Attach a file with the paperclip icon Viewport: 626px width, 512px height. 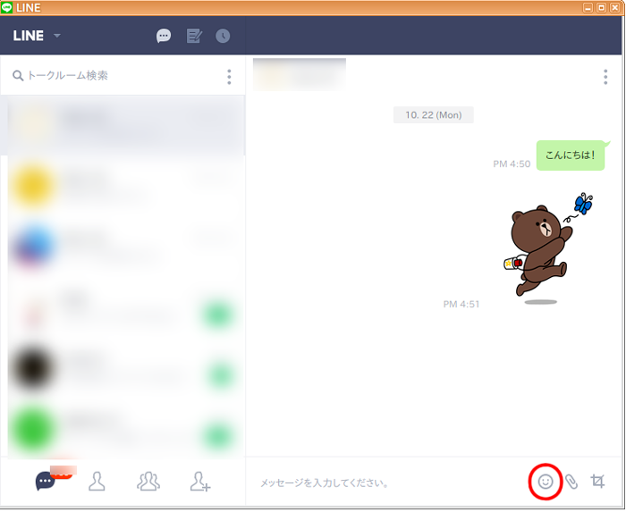click(571, 482)
